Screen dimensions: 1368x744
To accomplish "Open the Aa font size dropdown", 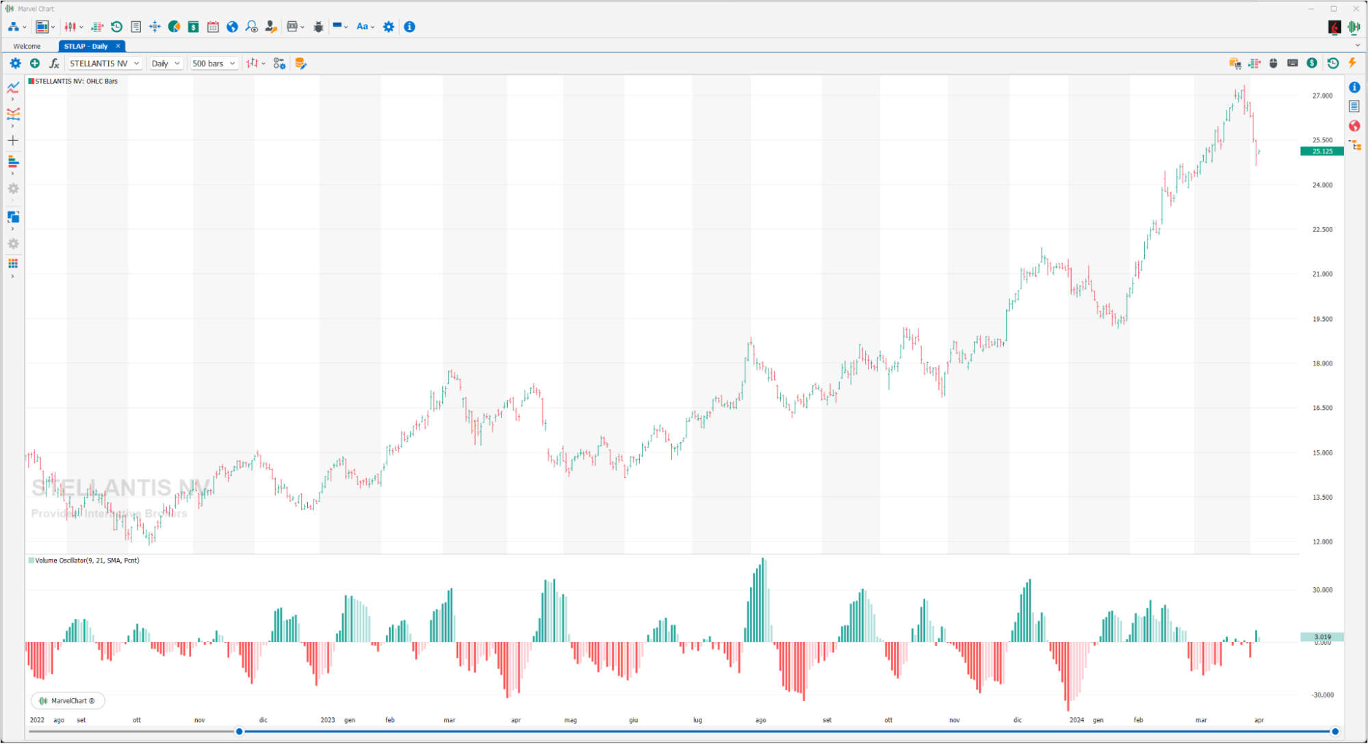I will pyautogui.click(x=365, y=27).
